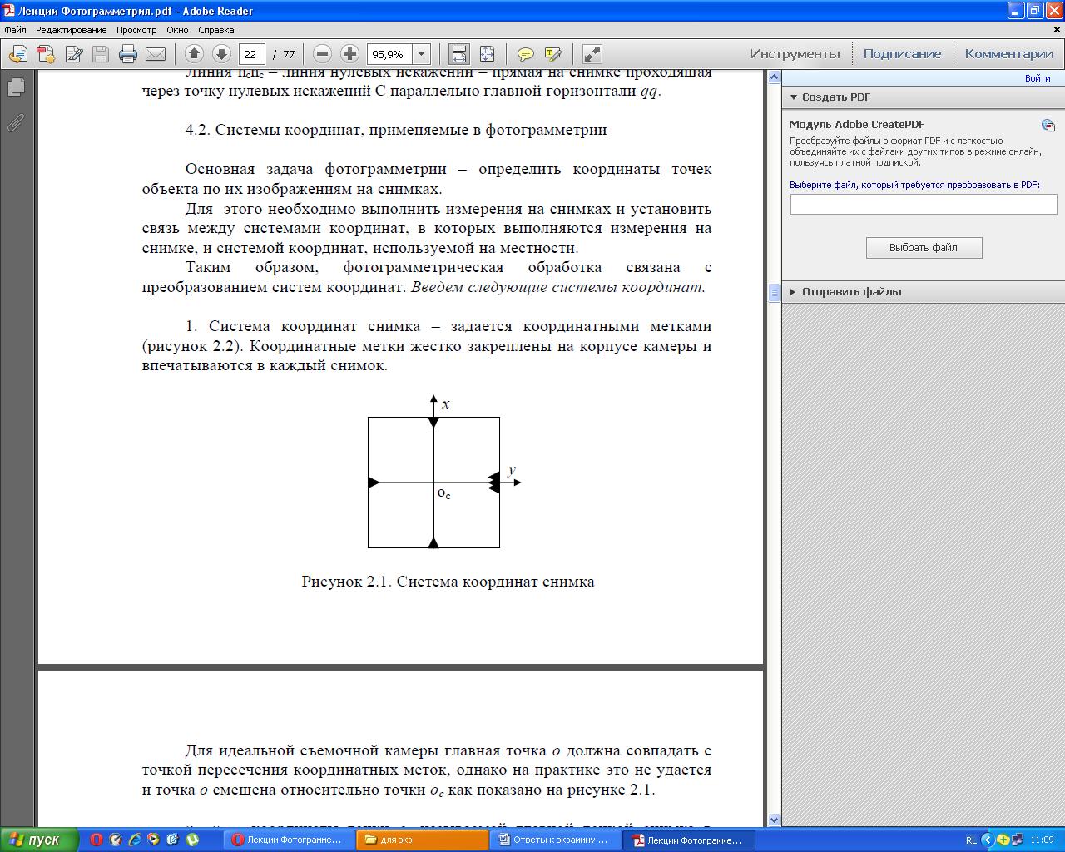Image resolution: width=1065 pixels, height=852 pixels.
Task: Click the save (floppy disk) icon
Action: coord(101,54)
